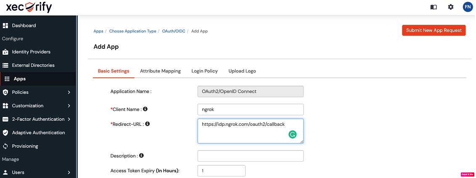Switch to the Basic Settings tab
The height and width of the screenshot is (178, 476).
tap(114, 71)
